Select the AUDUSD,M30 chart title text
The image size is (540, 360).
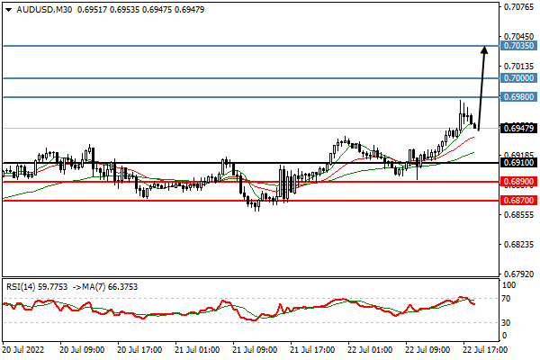[45, 9]
